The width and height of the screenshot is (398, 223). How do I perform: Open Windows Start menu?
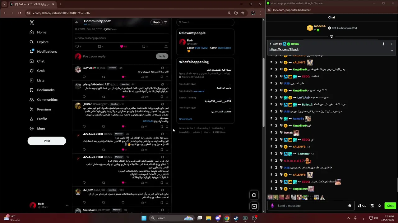coord(144,218)
